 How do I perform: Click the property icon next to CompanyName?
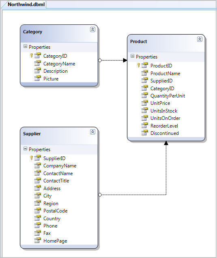coord(38,165)
